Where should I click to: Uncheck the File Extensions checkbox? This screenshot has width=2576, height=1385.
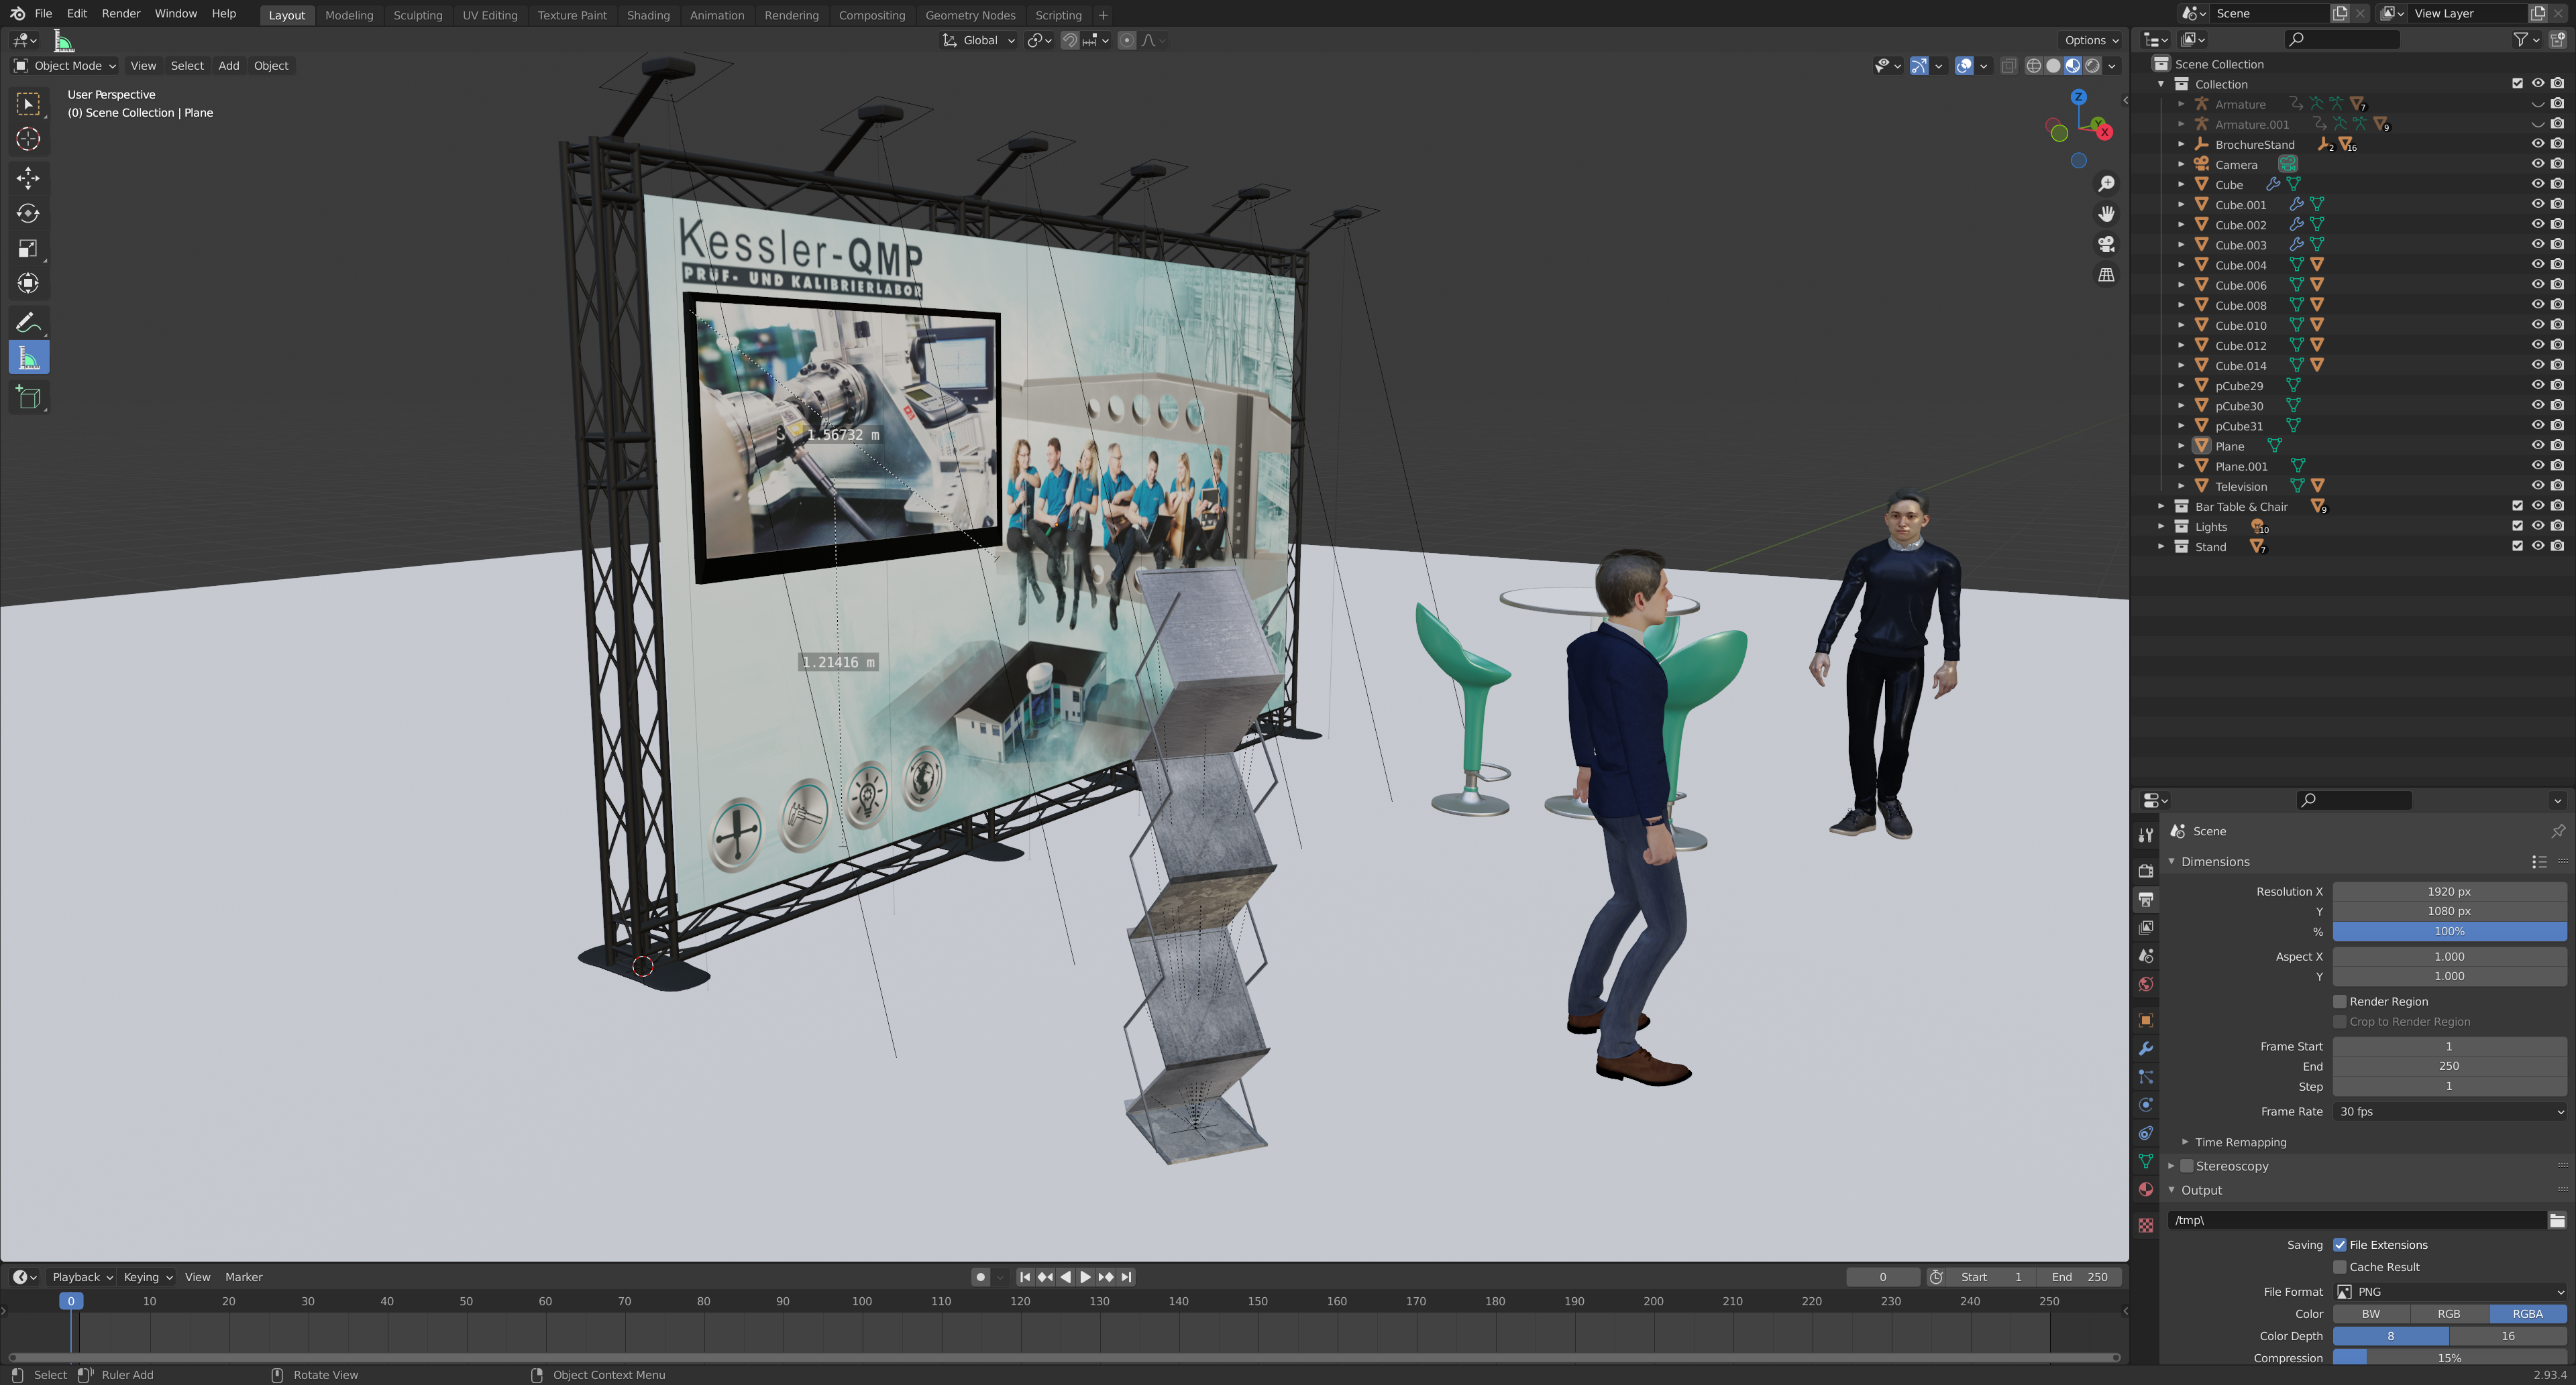[x=2340, y=1245]
